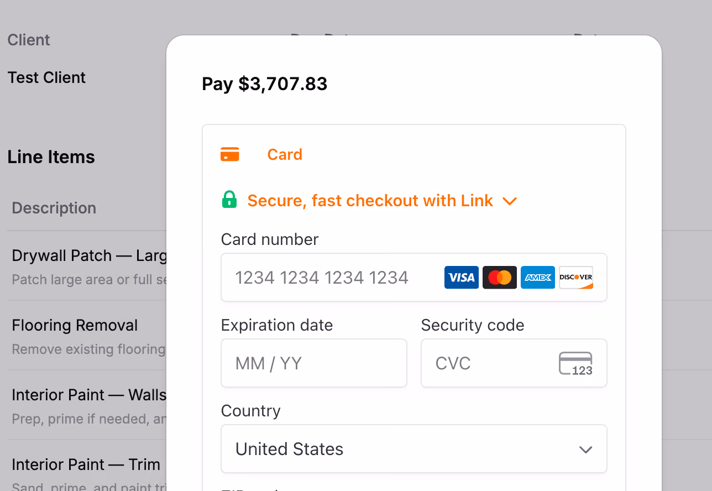Click the Pay $3,707.83 heading
Viewport: 712px width, 491px height.
264,83
